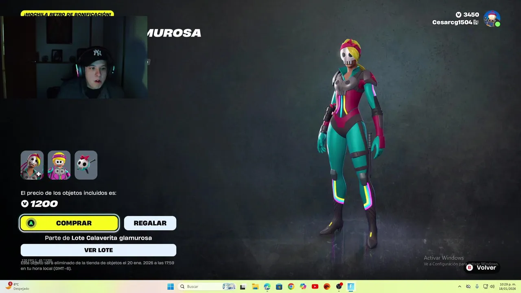The height and width of the screenshot is (293, 521).
Task: Open the network tray icon
Action: (x=486, y=286)
